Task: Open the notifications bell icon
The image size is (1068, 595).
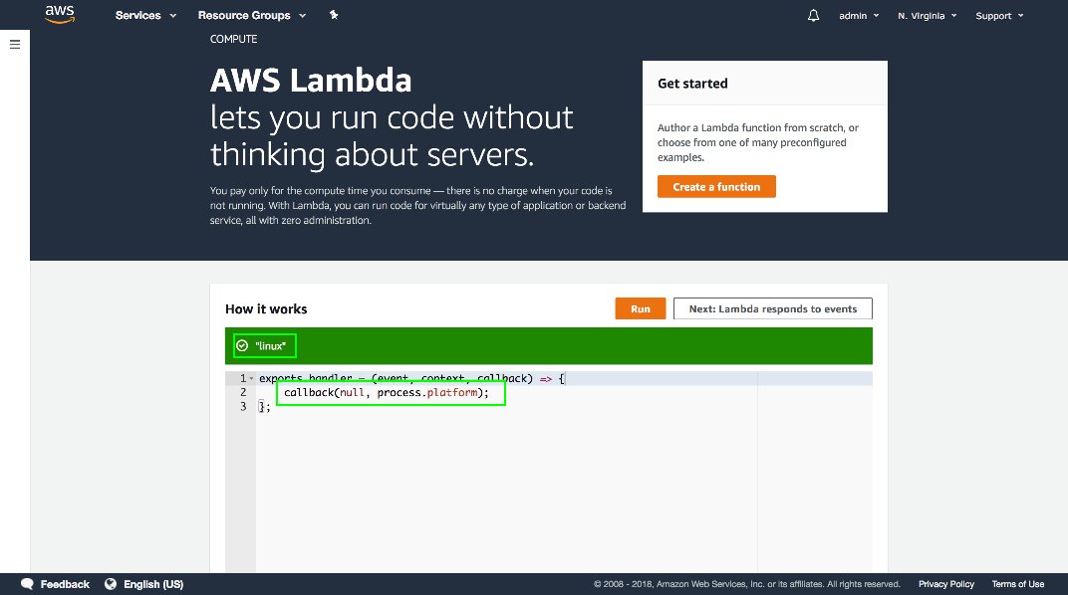Action: [814, 16]
